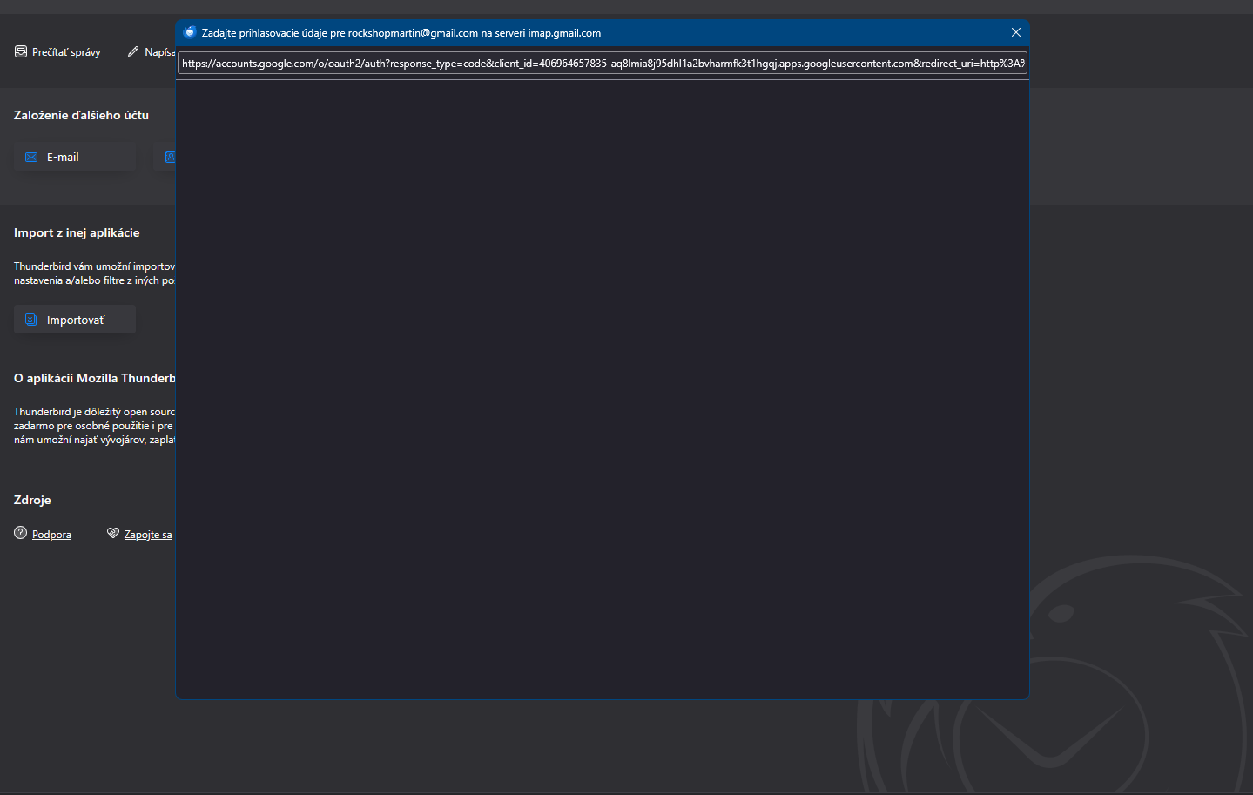This screenshot has height=795, width=1253.
Task: Click the 'Thunderbird vám umožní importovať' paragraph
Action: (x=95, y=273)
